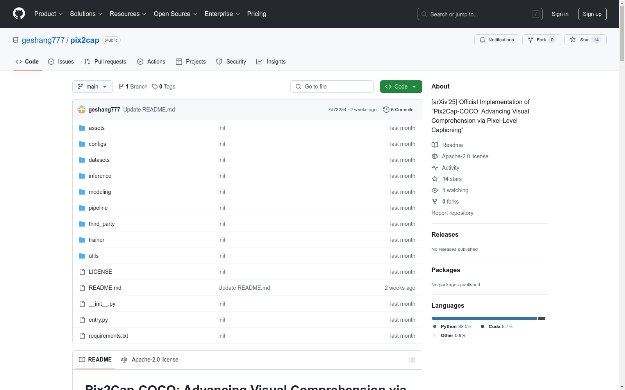
Task: Open commit hash 7d78284
Action: pyautogui.click(x=337, y=110)
